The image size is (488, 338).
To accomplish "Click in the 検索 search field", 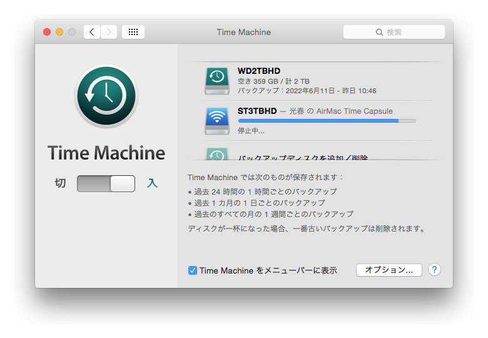I will (394, 32).
